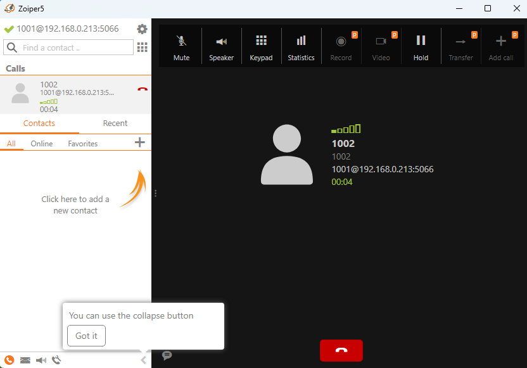Collapse the left panel with chevron
The image size is (527, 368).
point(143,360)
